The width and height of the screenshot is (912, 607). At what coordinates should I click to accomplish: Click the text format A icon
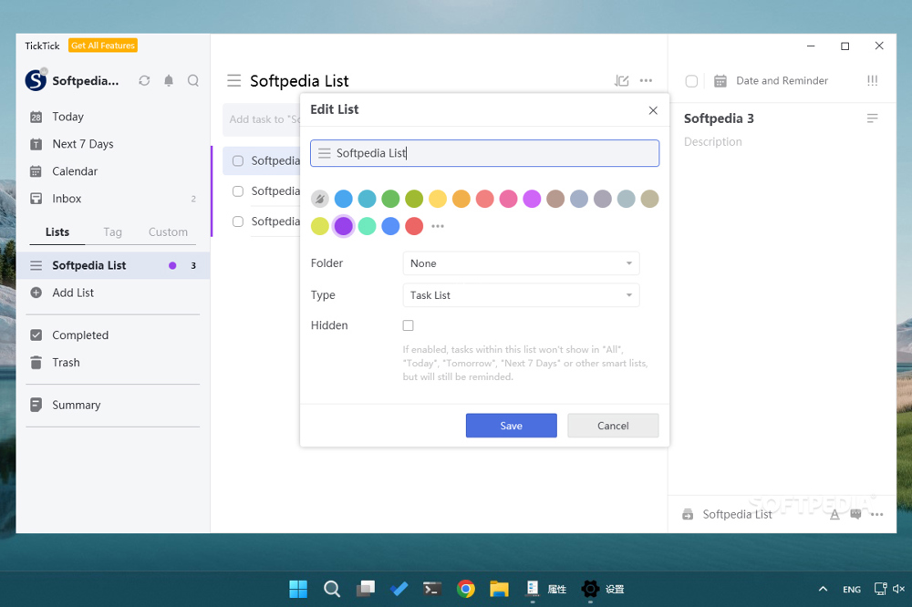834,514
